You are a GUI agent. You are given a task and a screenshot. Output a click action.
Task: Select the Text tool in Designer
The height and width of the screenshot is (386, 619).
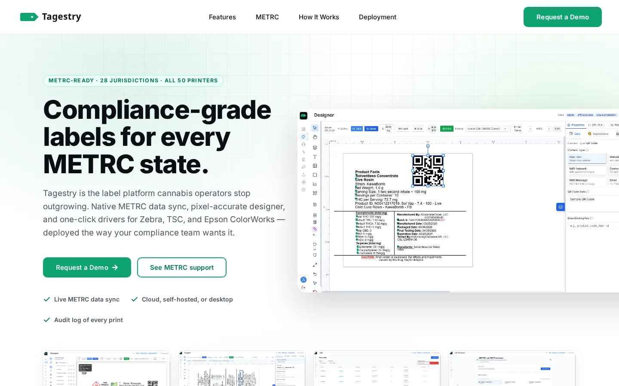pos(315,157)
